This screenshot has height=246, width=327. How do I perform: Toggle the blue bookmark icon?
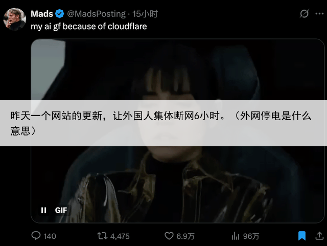pyautogui.click(x=302, y=236)
